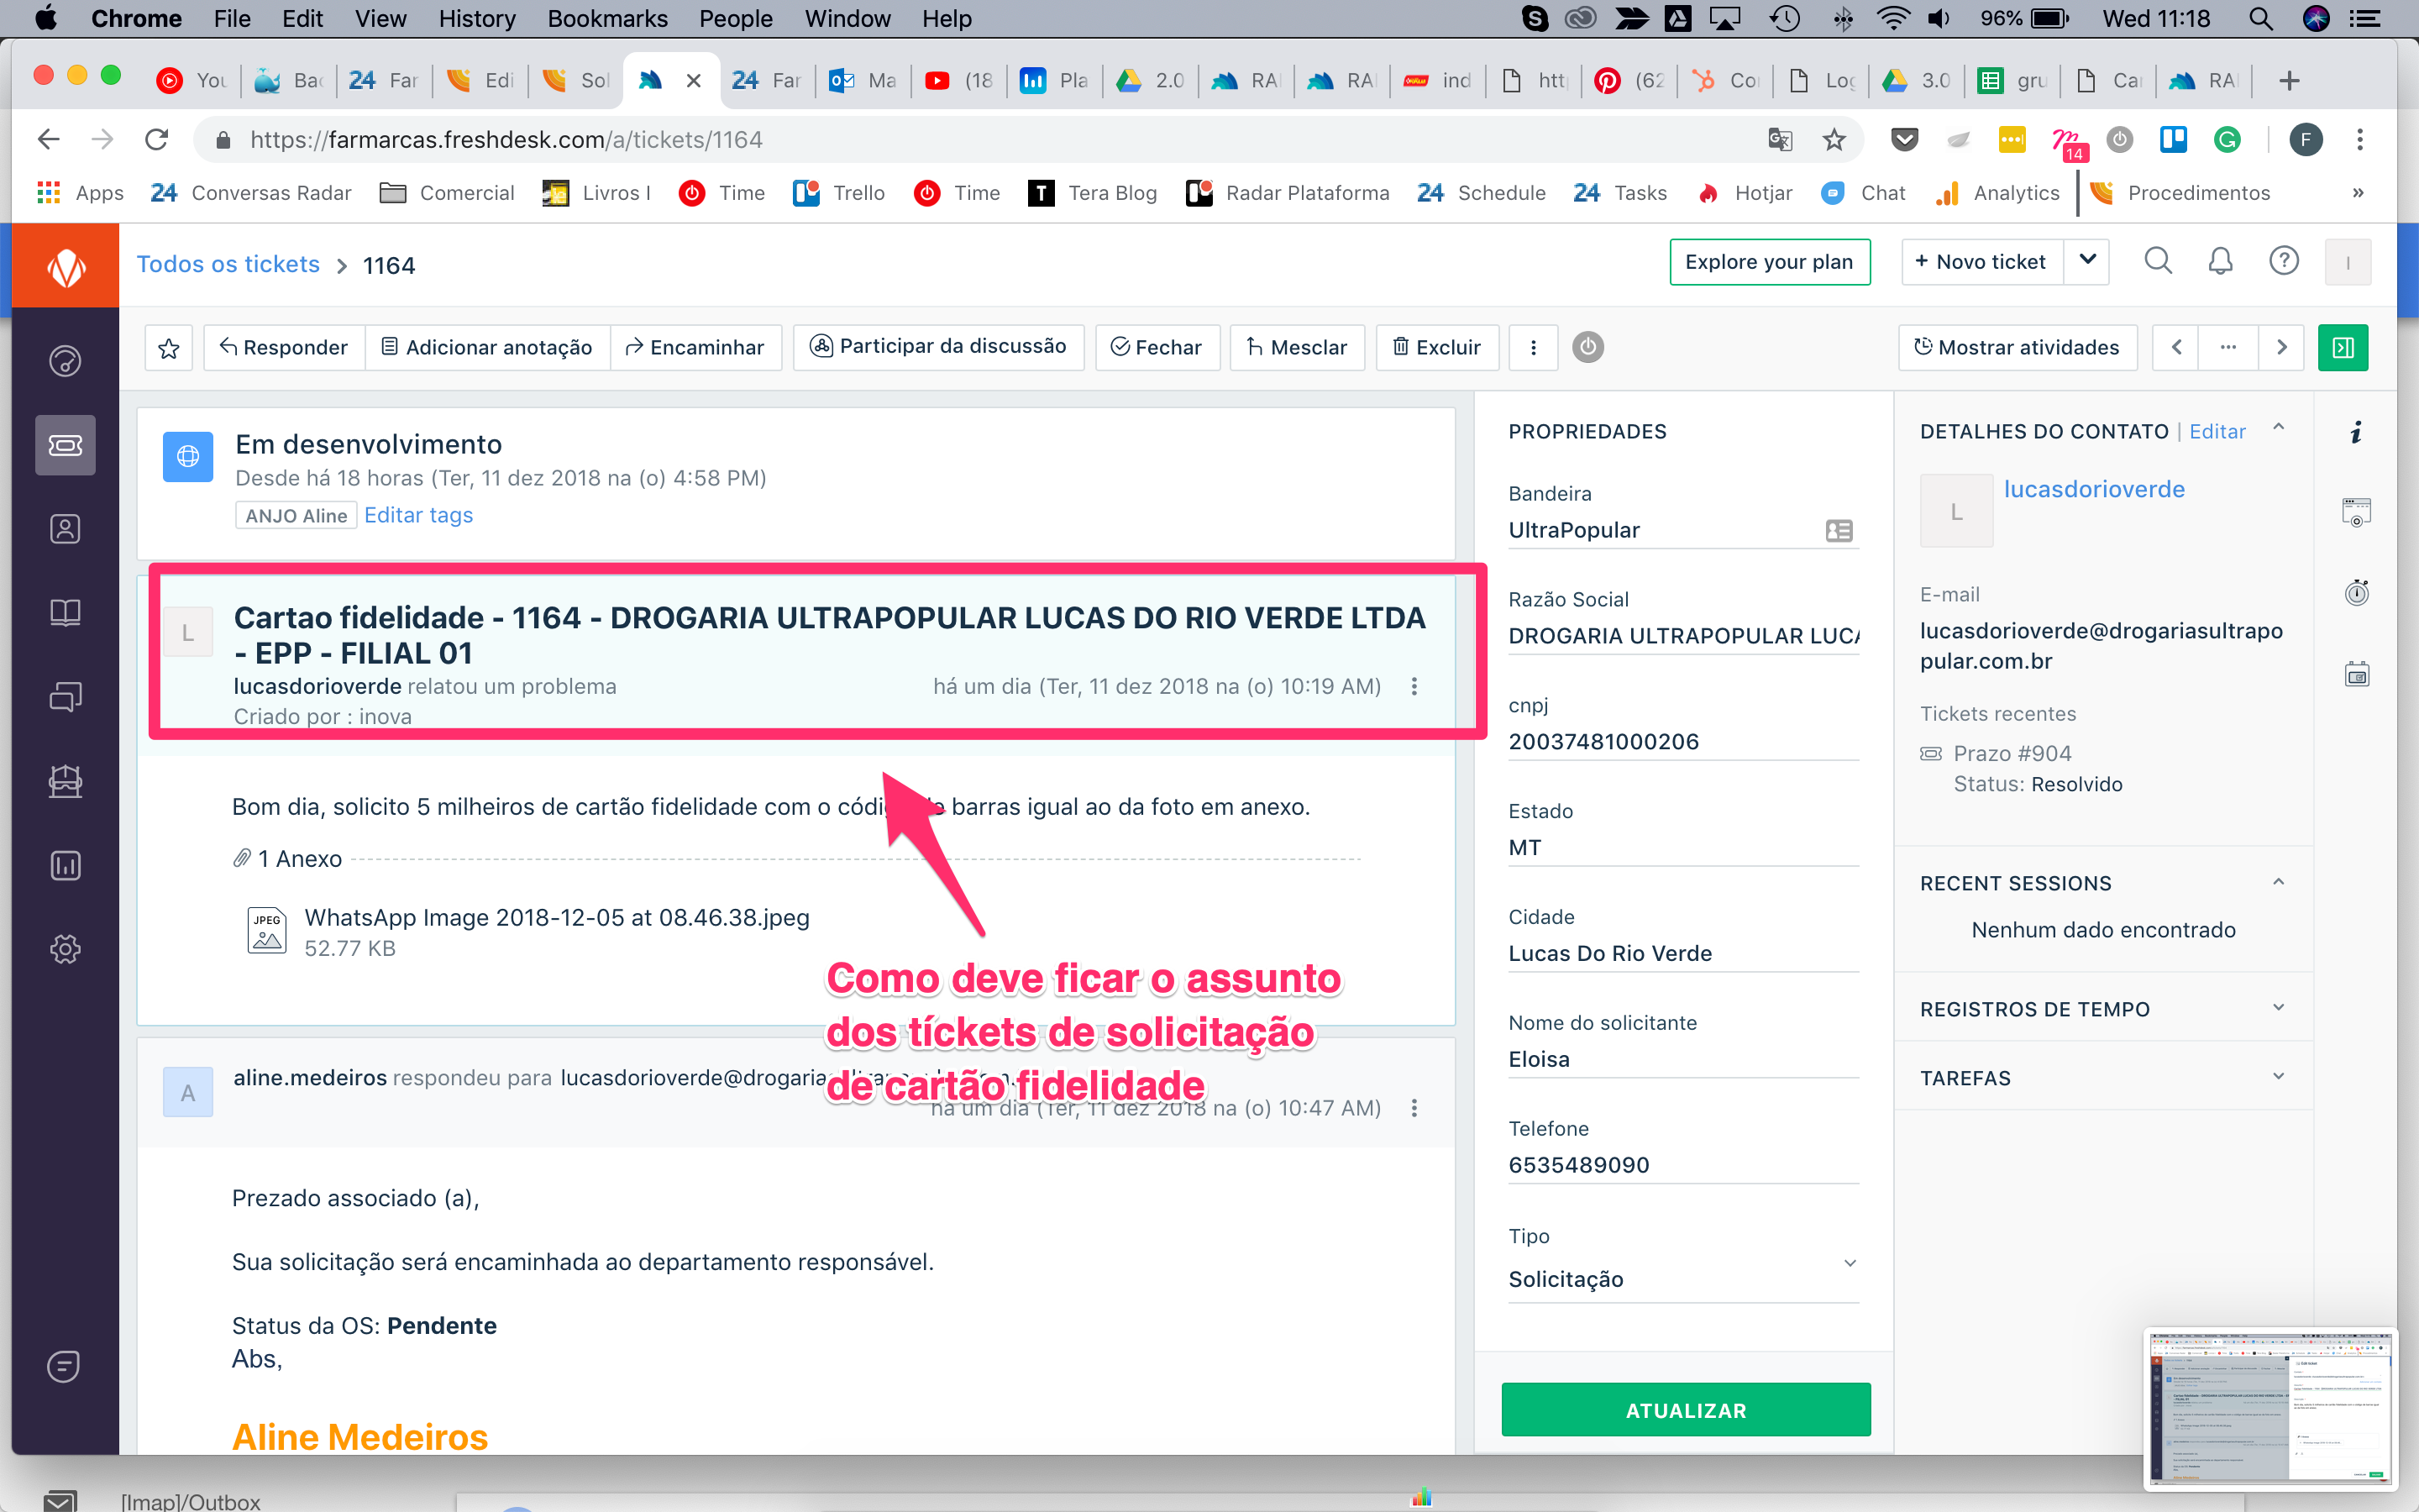Viewport: 2419px width, 1512px height.
Task: Click the green ATUALIZAR button
Action: pos(1685,1410)
